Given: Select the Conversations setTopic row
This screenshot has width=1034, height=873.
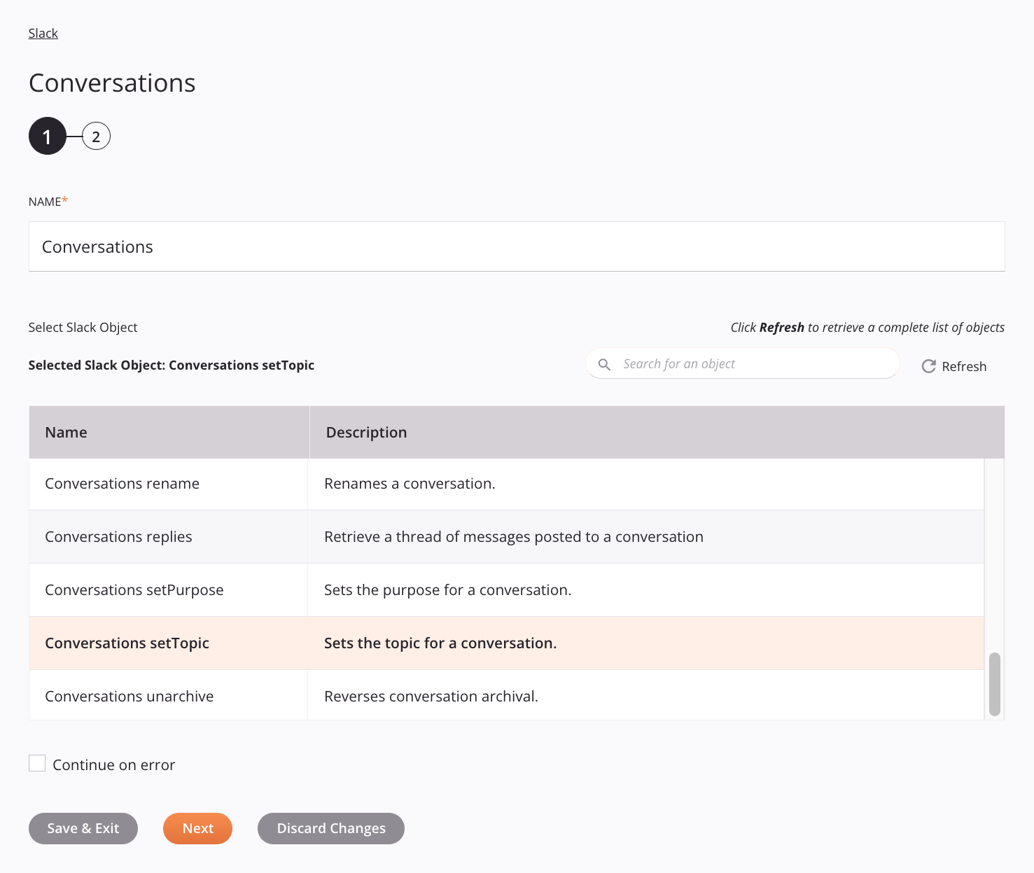Looking at the screenshot, I should (506, 643).
